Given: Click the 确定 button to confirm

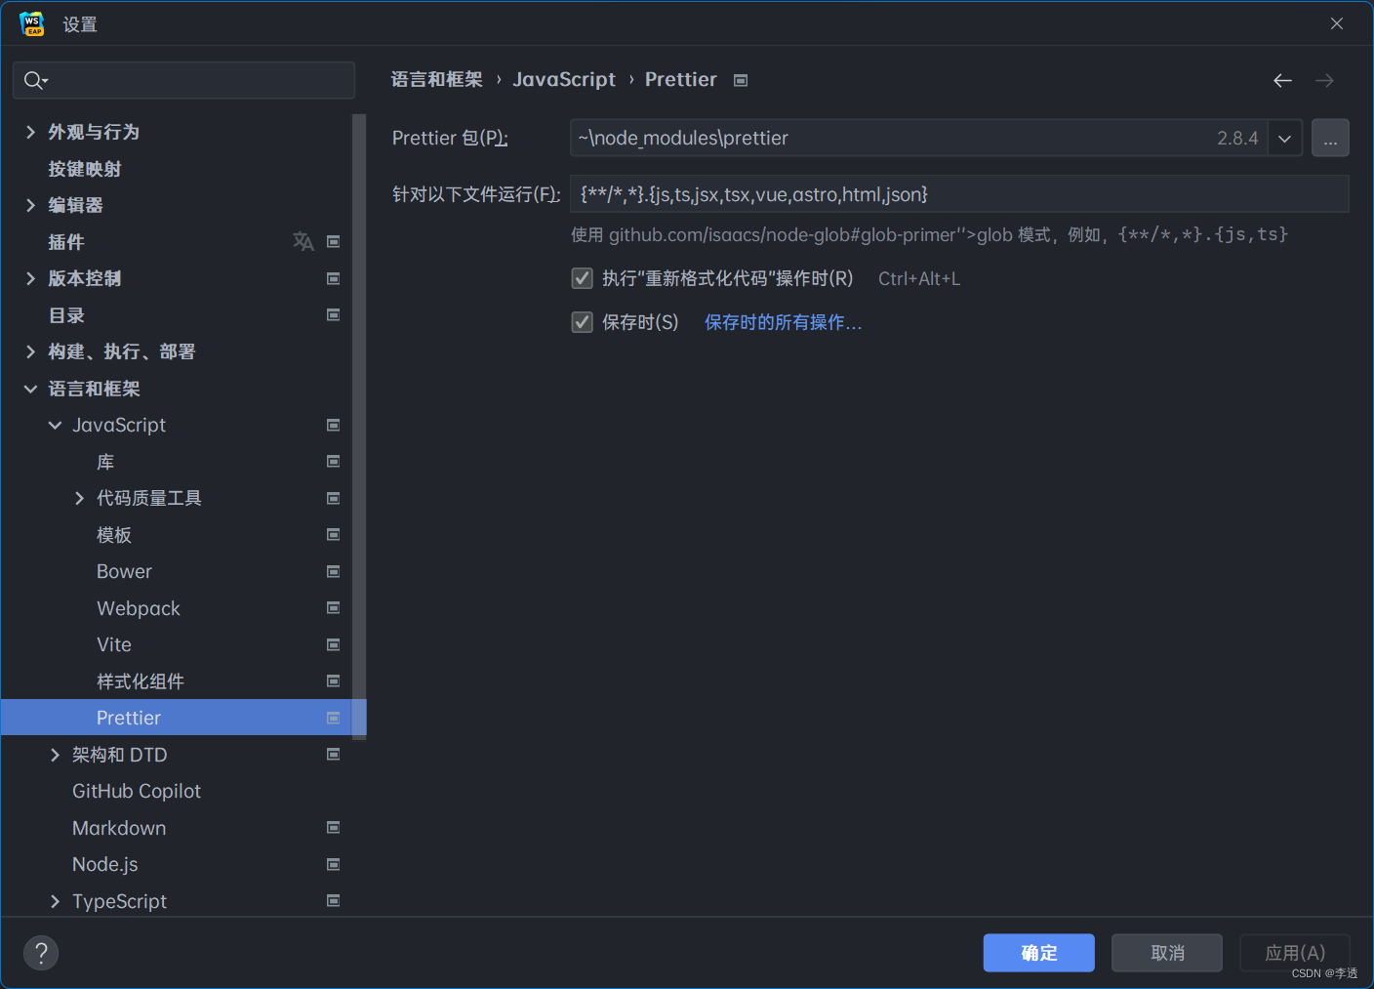Looking at the screenshot, I should (1038, 953).
